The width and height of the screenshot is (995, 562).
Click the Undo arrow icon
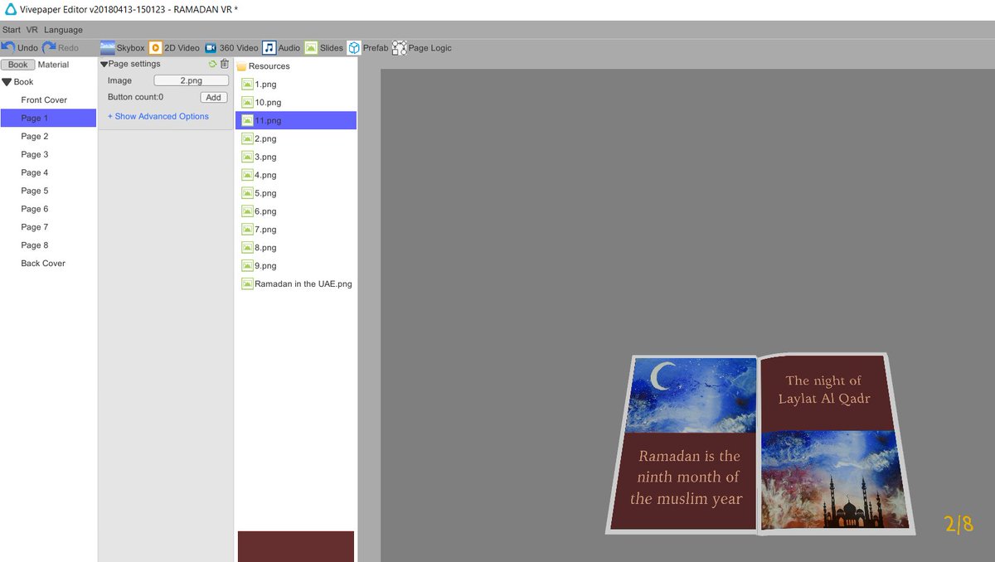[x=8, y=47]
